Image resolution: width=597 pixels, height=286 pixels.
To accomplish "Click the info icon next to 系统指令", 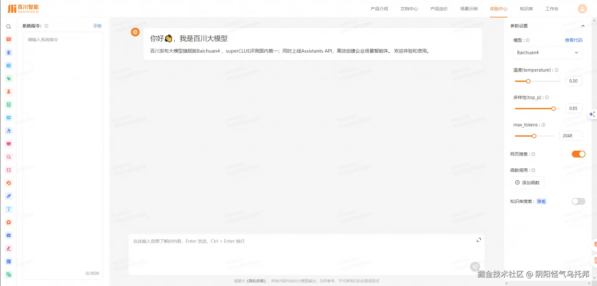I will pyautogui.click(x=46, y=26).
